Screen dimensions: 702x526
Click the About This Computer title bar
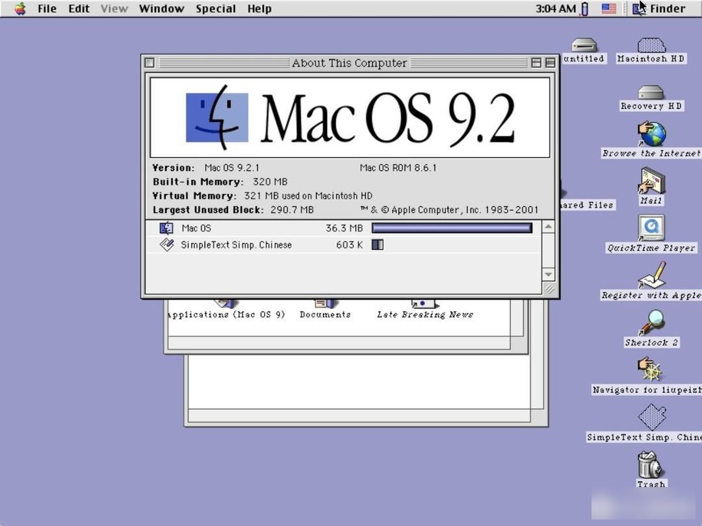350,63
